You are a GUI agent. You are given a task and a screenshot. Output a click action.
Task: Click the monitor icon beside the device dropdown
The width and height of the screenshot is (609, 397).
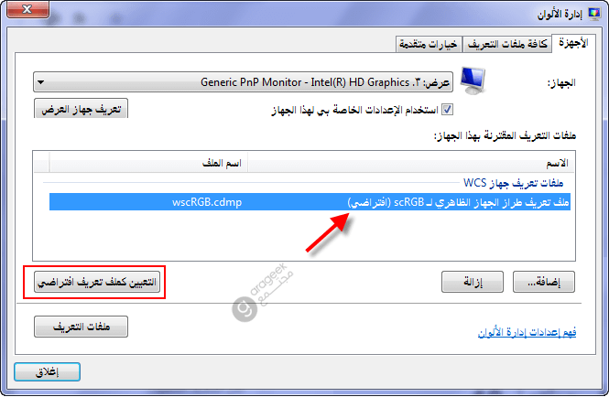point(473,80)
